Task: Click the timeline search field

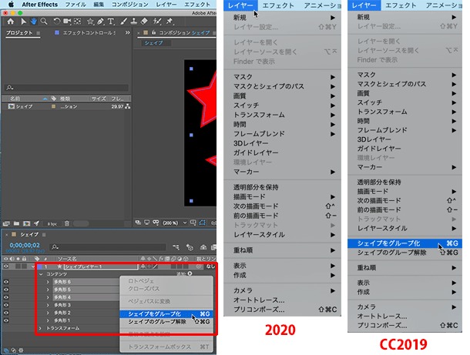Action: (x=108, y=247)
